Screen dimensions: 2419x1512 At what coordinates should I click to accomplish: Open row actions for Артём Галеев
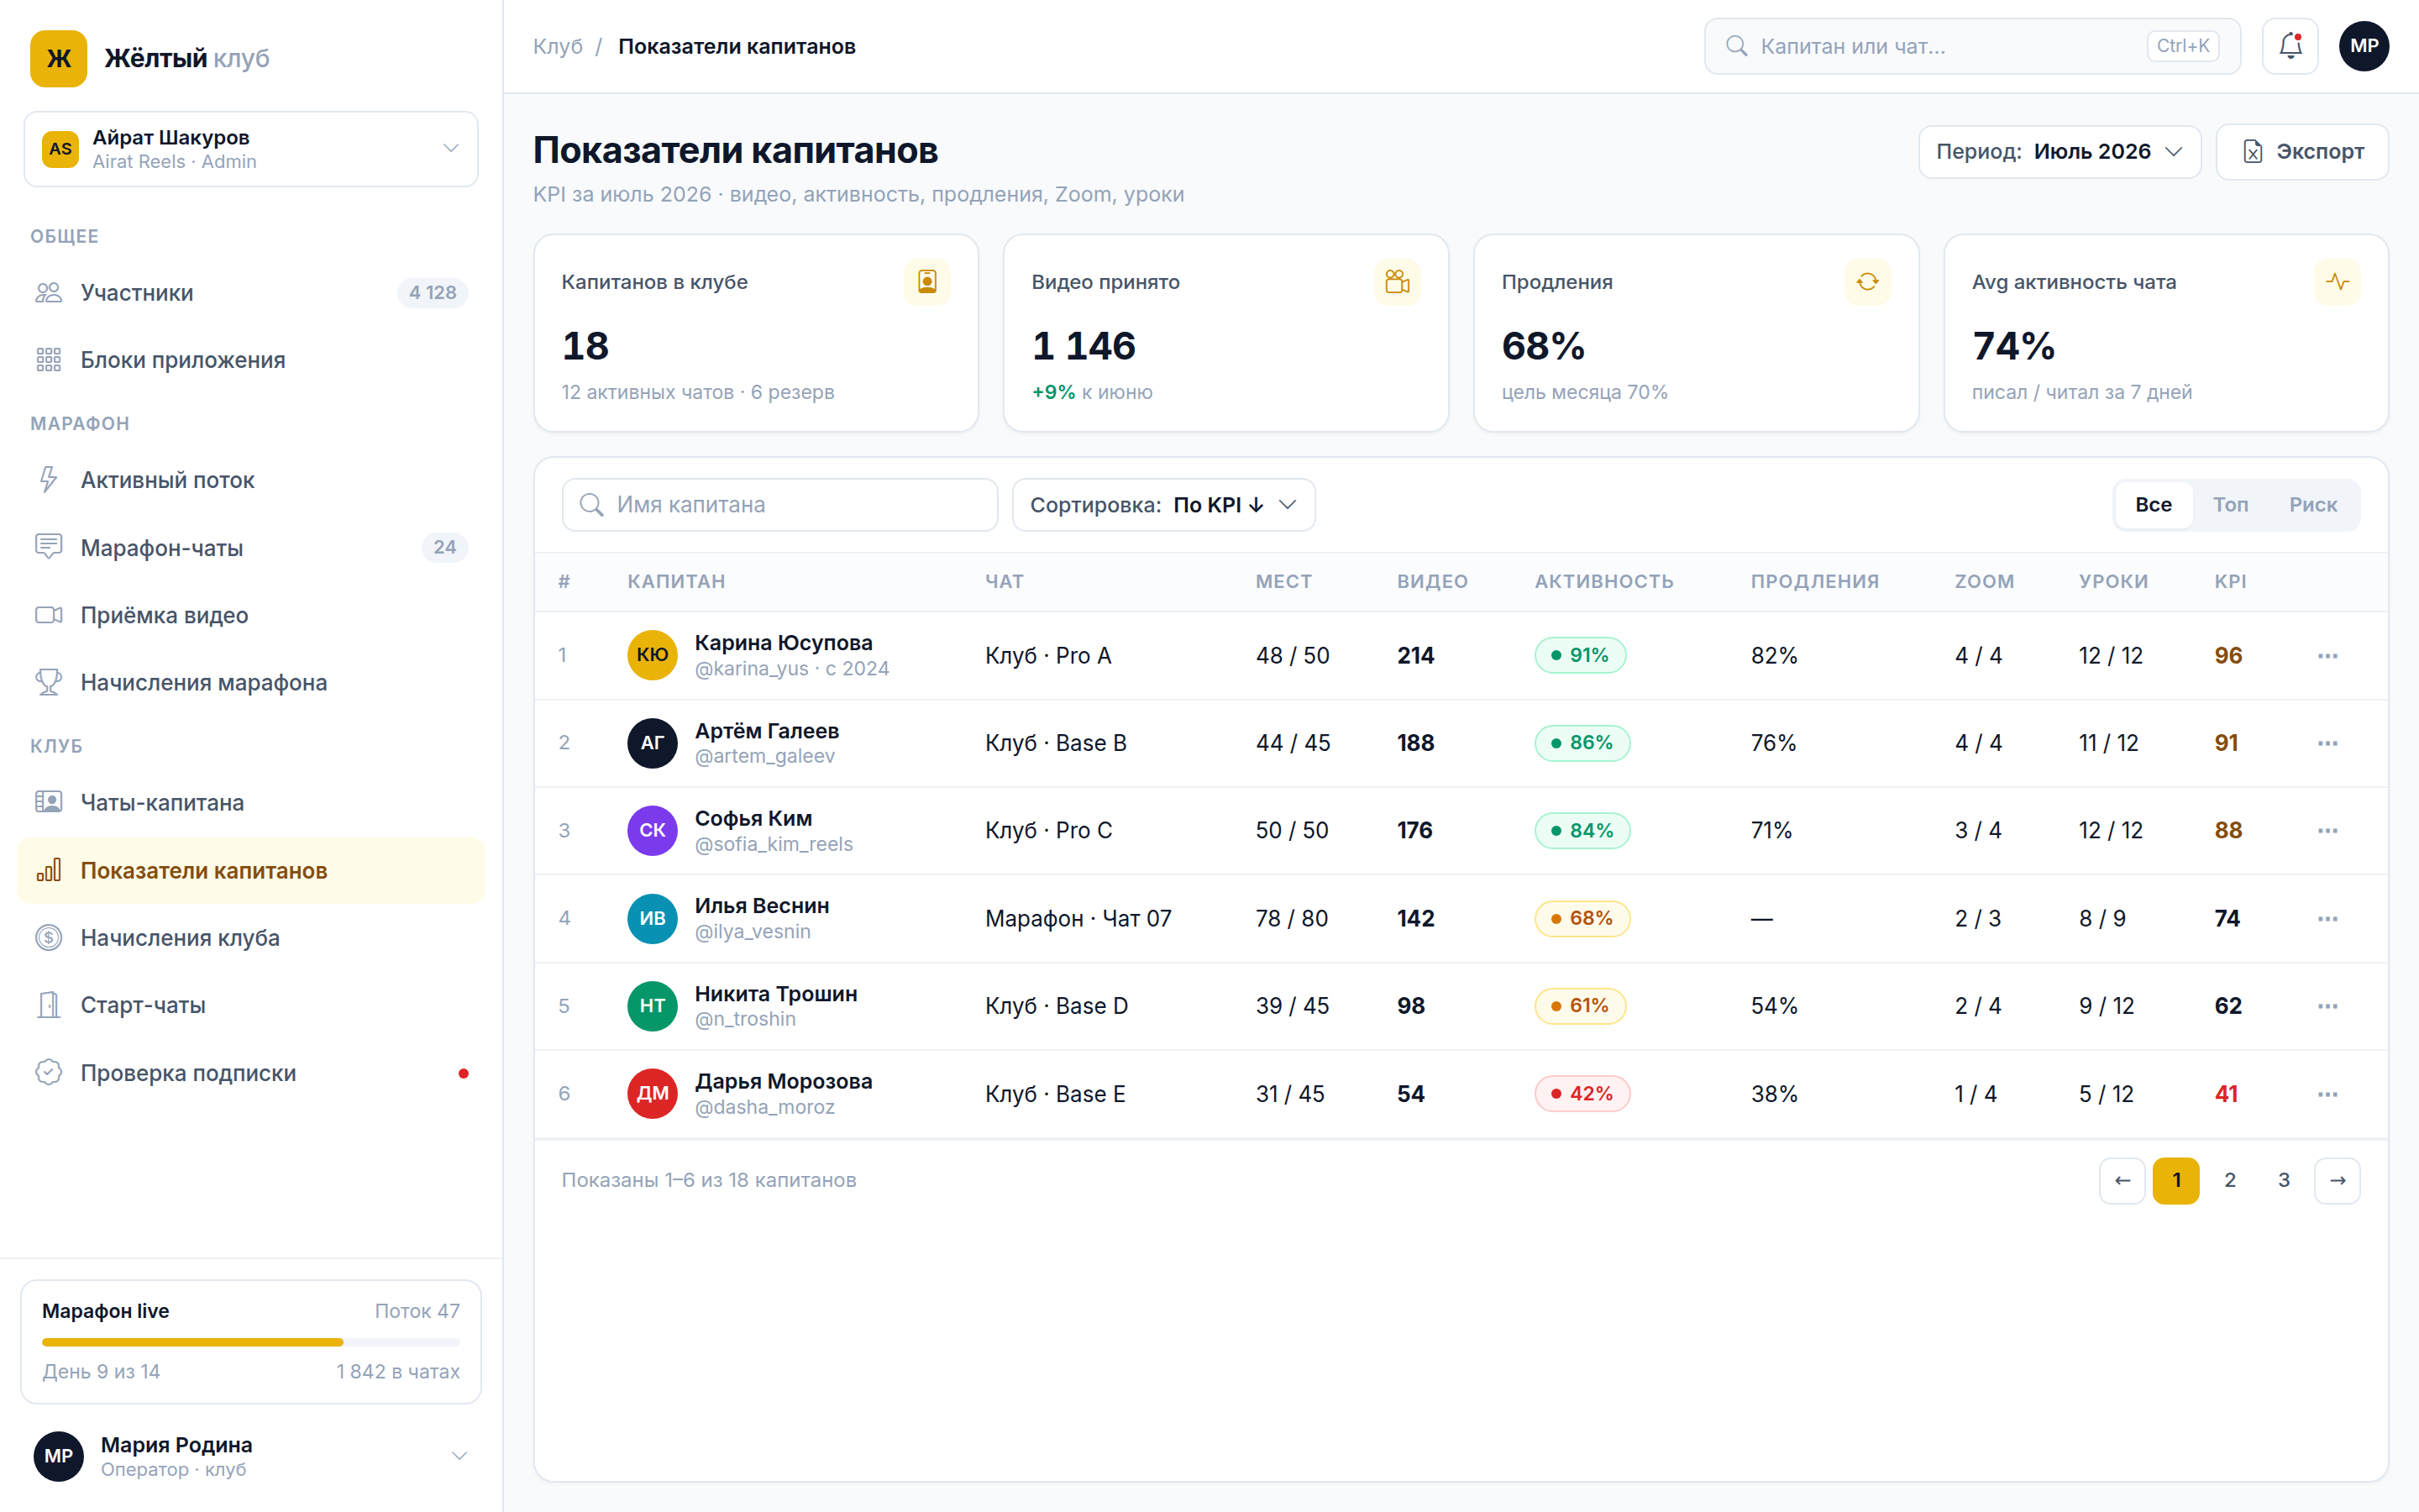point(2327,743)
